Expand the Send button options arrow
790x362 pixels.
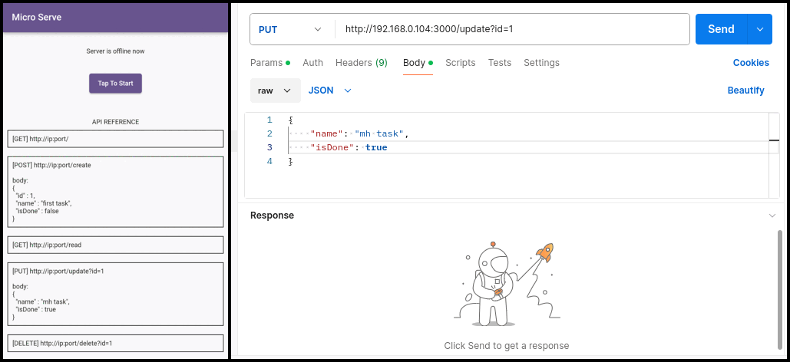tap(760, 29)
